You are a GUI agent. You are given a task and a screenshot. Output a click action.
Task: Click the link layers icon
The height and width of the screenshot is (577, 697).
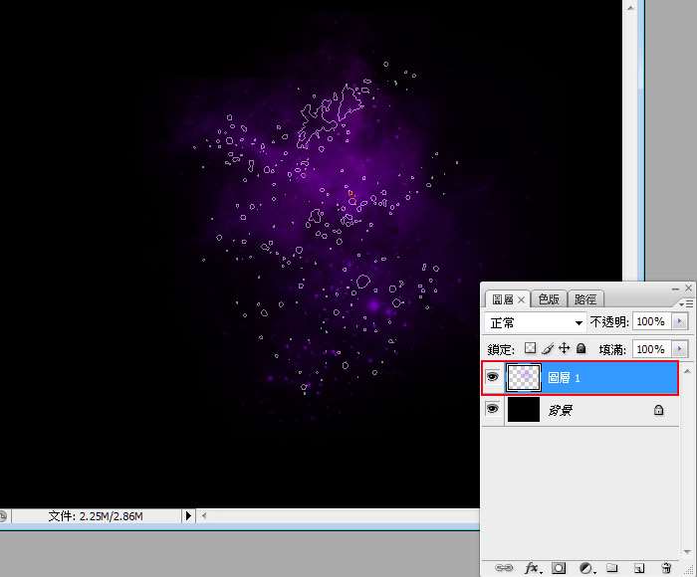tap(504, 568)
